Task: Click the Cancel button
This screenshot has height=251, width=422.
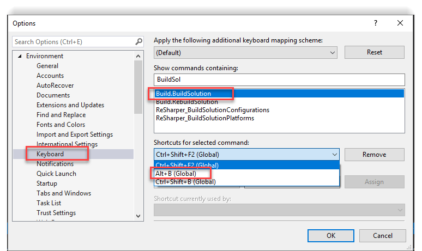Action: pos(383,236)
